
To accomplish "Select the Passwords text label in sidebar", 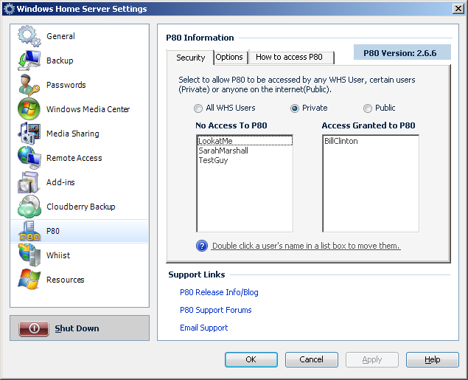I will click(66, 85).
